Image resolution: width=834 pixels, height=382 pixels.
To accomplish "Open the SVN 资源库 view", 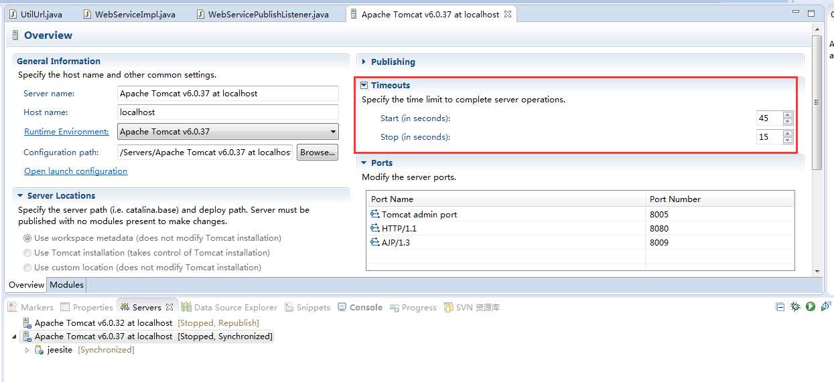I will [472, 308].
